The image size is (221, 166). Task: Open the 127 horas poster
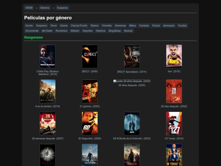[x=174, y=123]
